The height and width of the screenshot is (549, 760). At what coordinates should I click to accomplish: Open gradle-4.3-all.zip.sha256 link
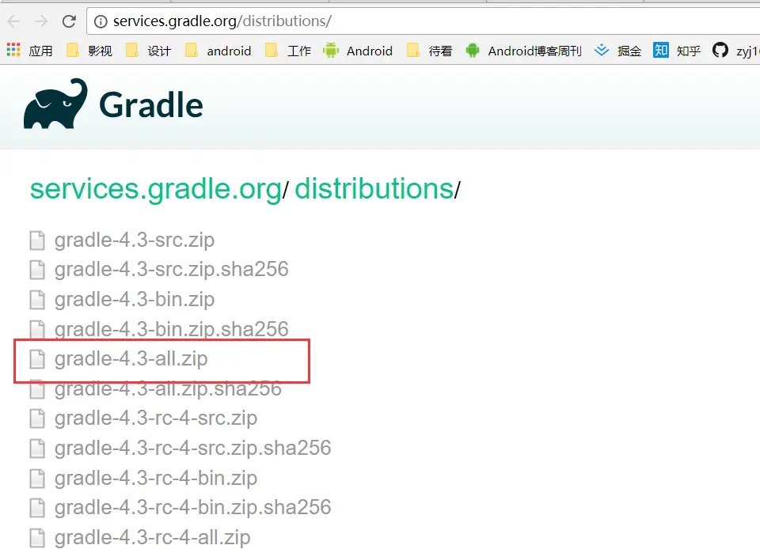coord(168,388)
